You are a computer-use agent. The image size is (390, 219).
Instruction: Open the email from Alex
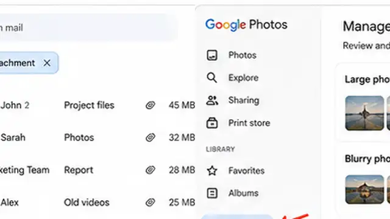10,203
